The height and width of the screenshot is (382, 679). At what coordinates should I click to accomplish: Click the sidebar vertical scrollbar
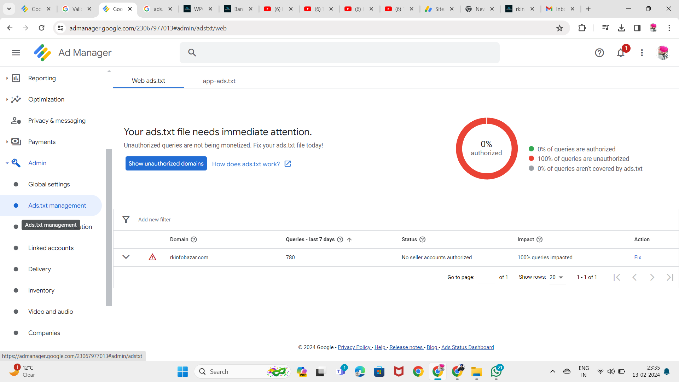coord(109,228)
